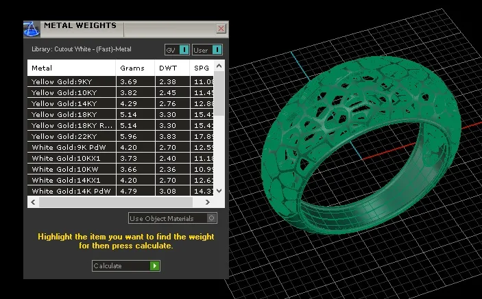Click DWT value 2.38

click(x=167, y=82)
